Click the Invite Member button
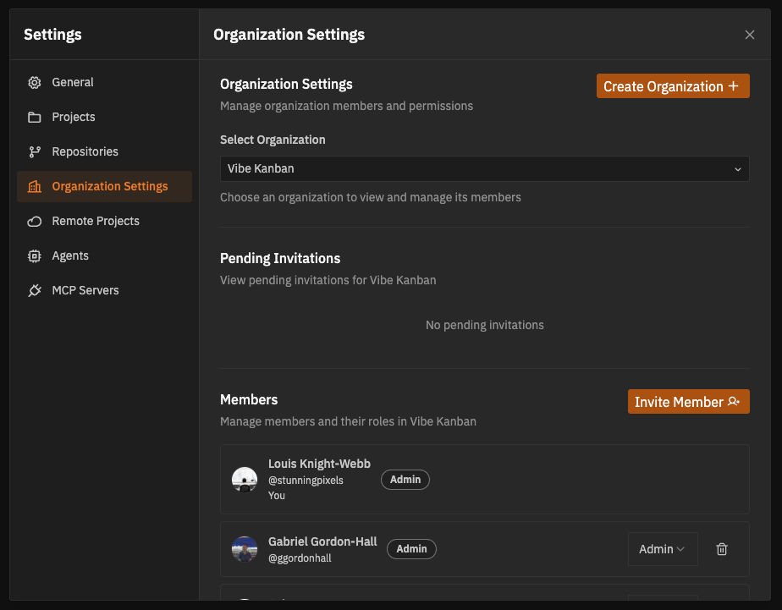 (x=688, y=402)
